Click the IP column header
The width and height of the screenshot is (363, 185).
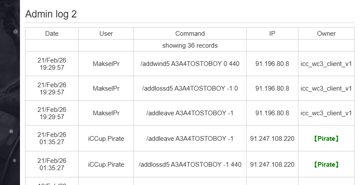[x=272, y=34]
